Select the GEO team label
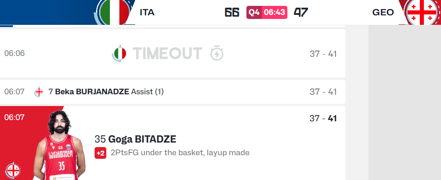Image resolution: width=441 pixels, height=180 pixels. [383, 12]
